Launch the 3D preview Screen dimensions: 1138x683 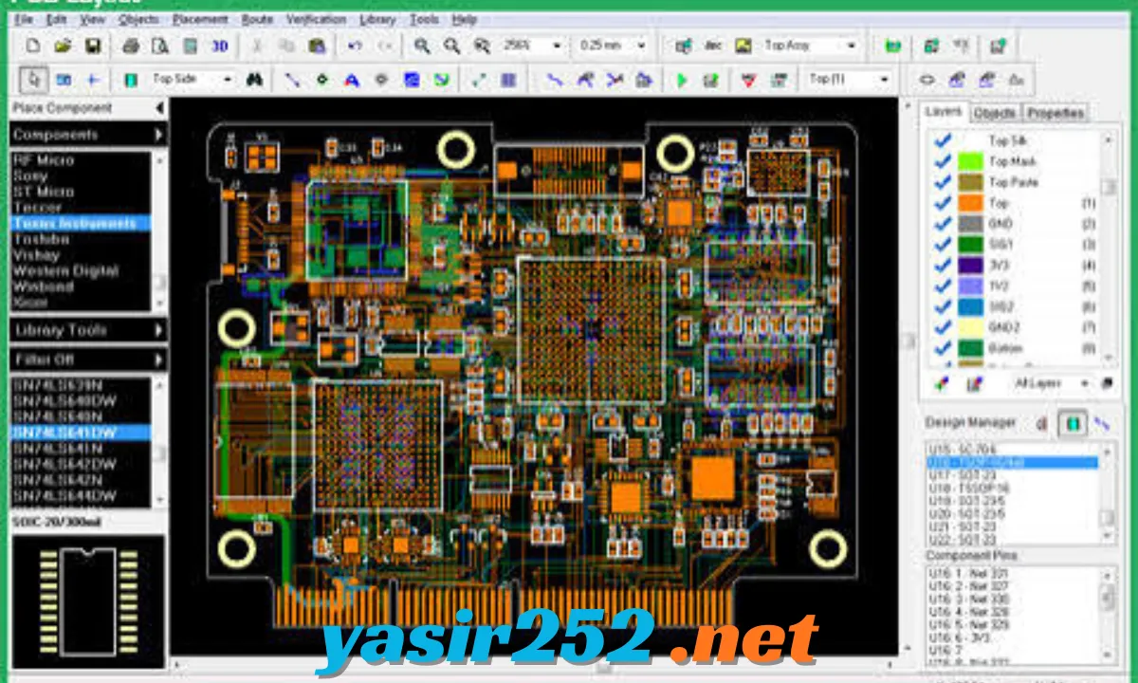(x=220, y=46)
